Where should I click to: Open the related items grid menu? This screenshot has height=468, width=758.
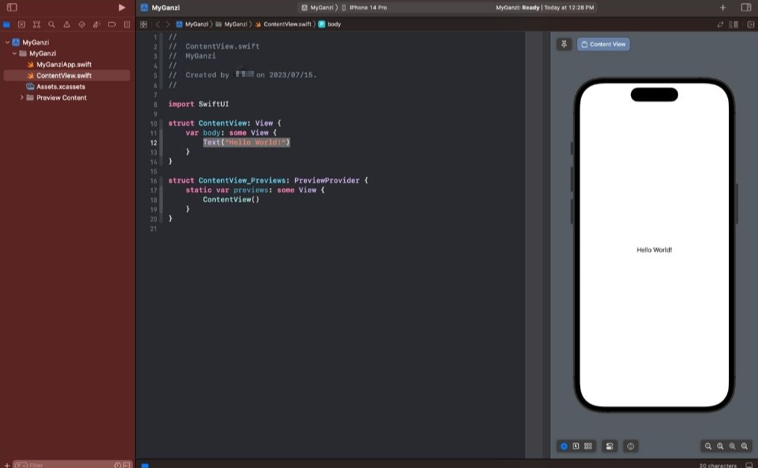pos(143,24)
